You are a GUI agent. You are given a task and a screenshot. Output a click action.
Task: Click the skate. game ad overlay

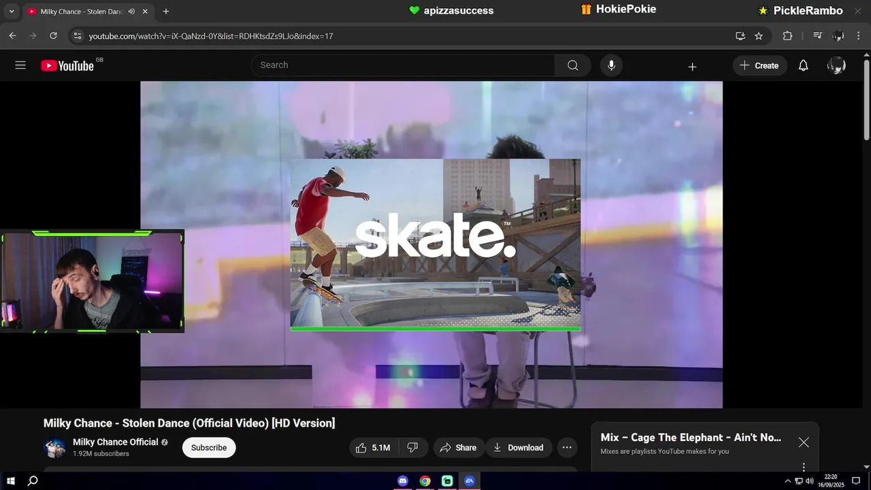coord(435,244)
